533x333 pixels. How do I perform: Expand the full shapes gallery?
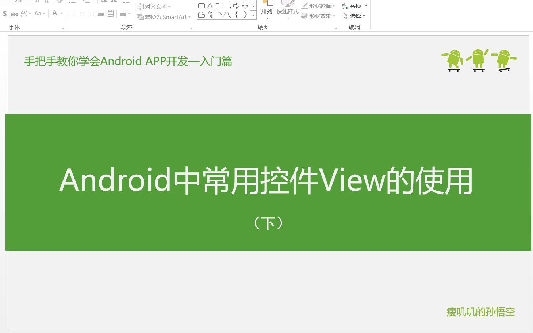[253, 15]
